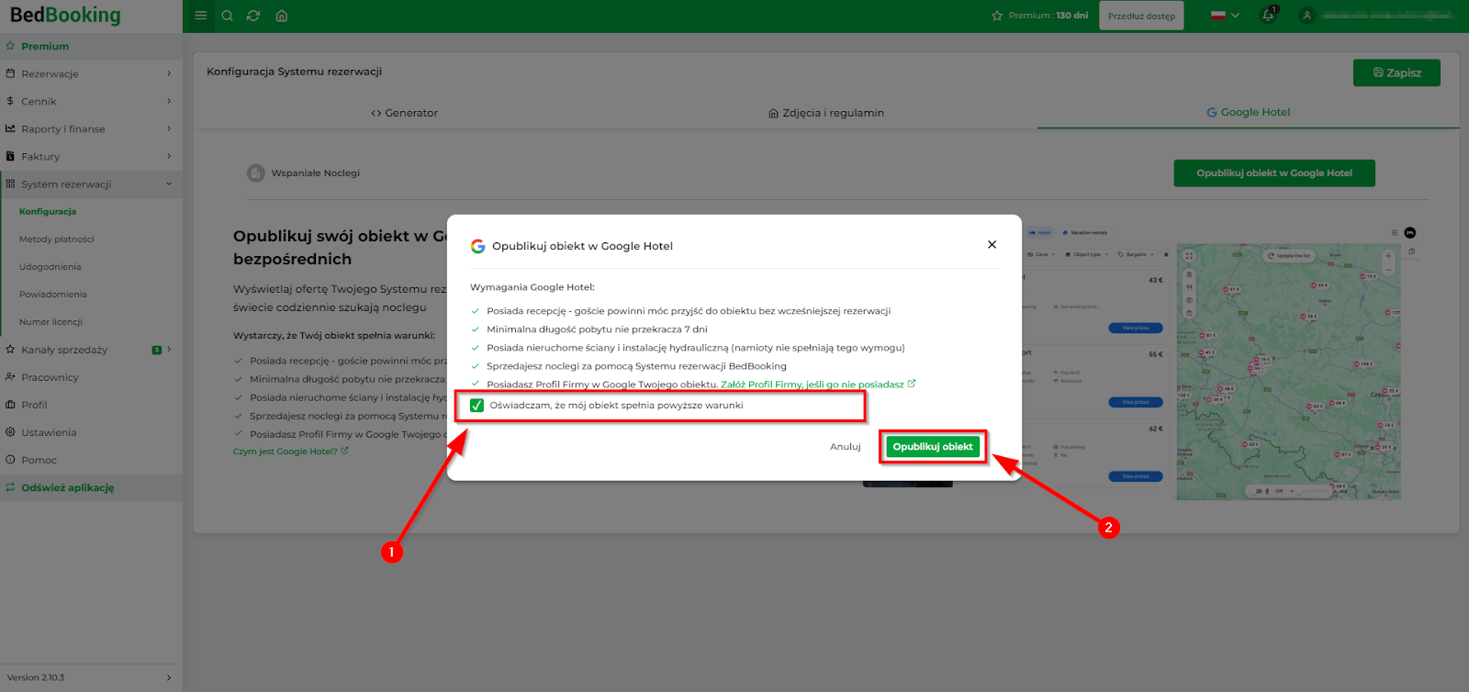
Task: Switch to the Generator tab
Action: [404, 113]
